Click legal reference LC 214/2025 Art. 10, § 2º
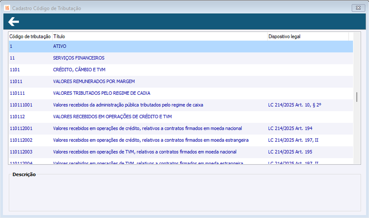 pyautogui.click(x=295, y=105)
